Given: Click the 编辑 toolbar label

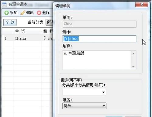Looking at the screenshot, I should [29, 13].
